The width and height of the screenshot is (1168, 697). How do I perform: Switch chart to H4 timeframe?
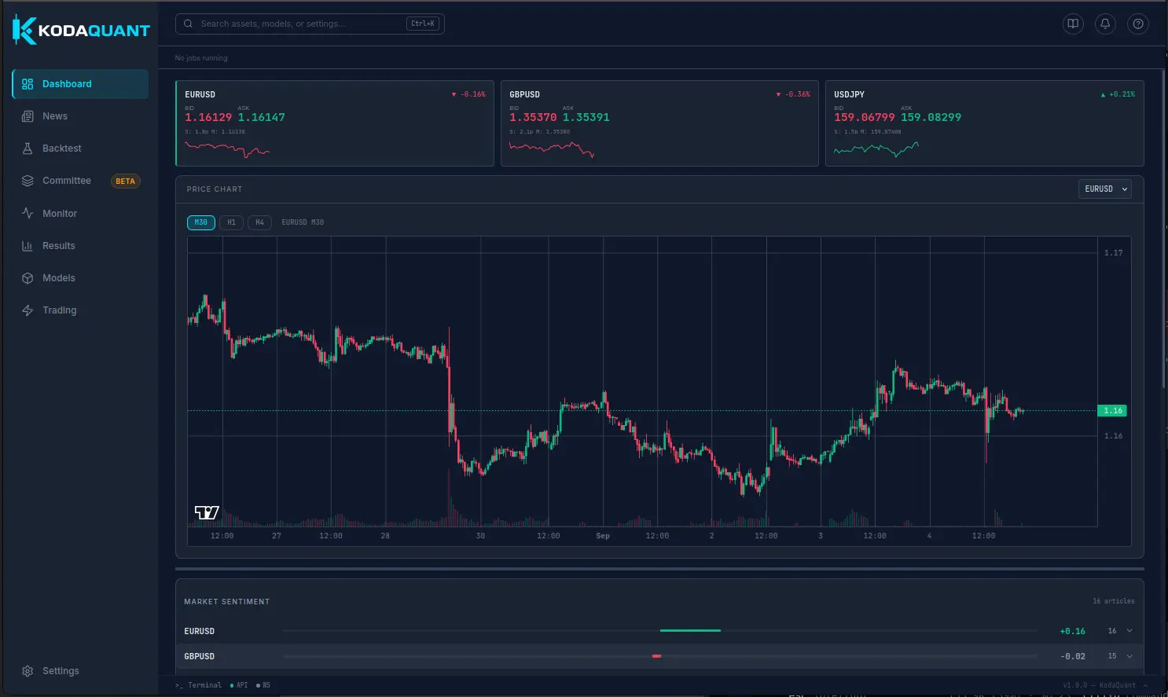[259, 222]
